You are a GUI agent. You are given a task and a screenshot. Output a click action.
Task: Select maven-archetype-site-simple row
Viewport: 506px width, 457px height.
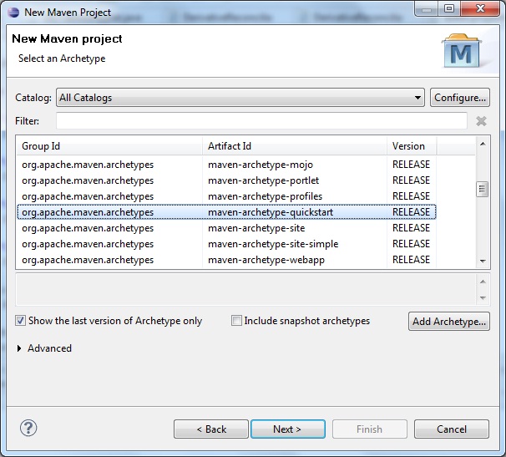click(226, 244)
